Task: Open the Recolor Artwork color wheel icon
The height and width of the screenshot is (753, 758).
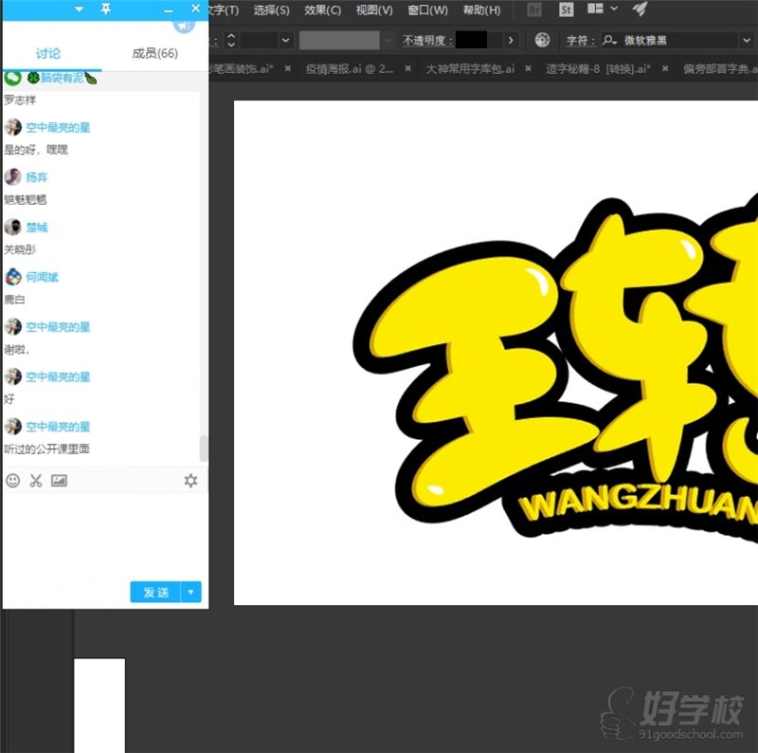Action: (543, 41)
